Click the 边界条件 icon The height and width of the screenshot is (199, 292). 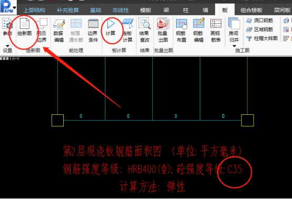93,30
